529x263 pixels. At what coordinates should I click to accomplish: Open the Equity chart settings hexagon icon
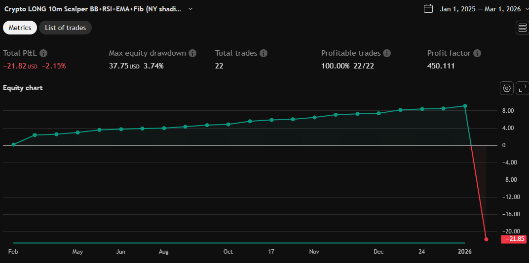click(x=506, y=88)
